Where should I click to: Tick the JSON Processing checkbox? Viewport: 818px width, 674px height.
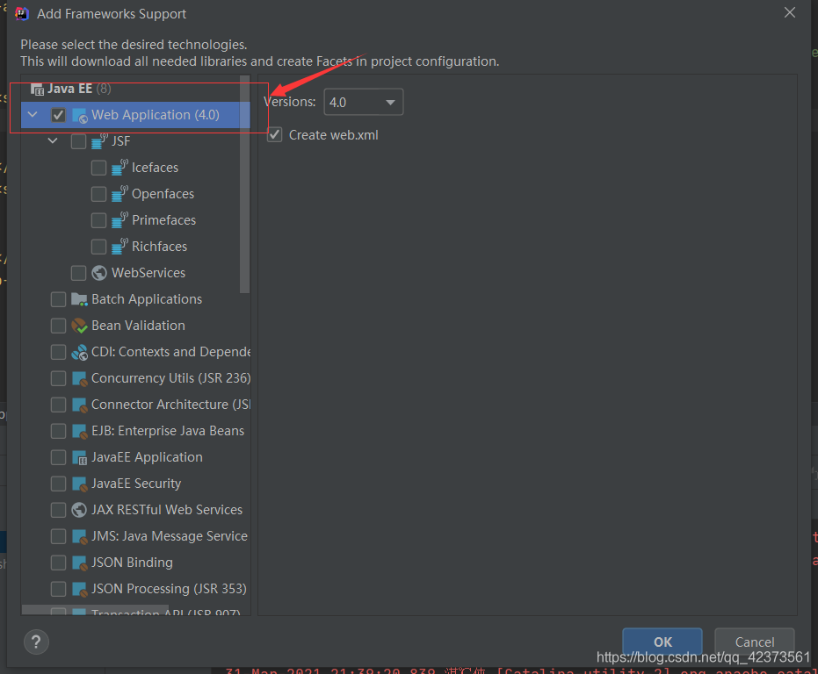[x=58, y=589]
